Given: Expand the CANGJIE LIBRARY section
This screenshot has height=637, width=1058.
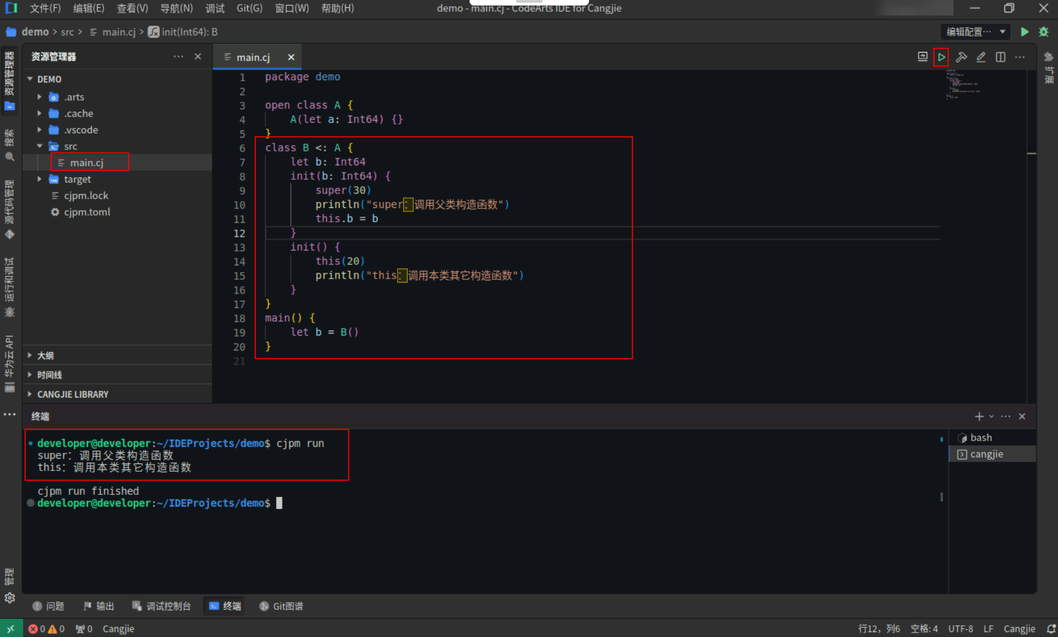Looking at the screenshot, I should [117, 394].
